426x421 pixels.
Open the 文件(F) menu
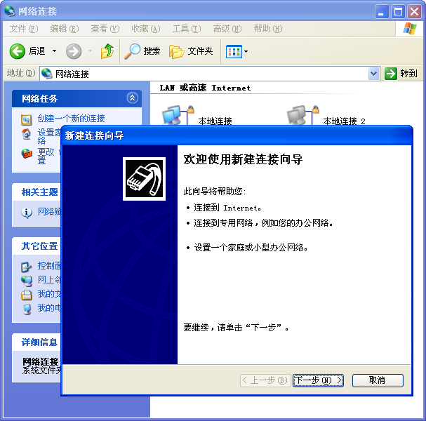tap(22, 29)
